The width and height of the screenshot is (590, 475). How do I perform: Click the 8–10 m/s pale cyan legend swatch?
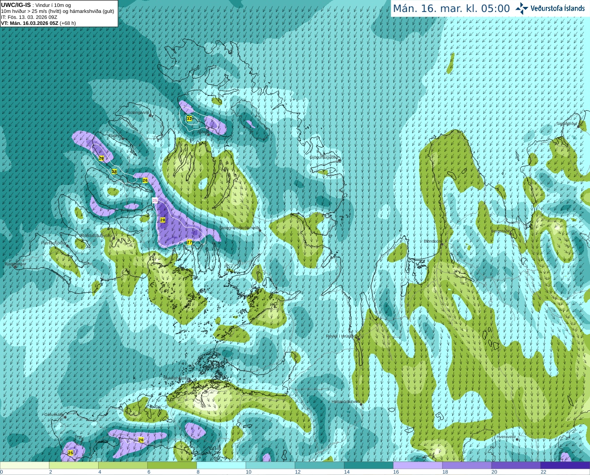point(221,465)
